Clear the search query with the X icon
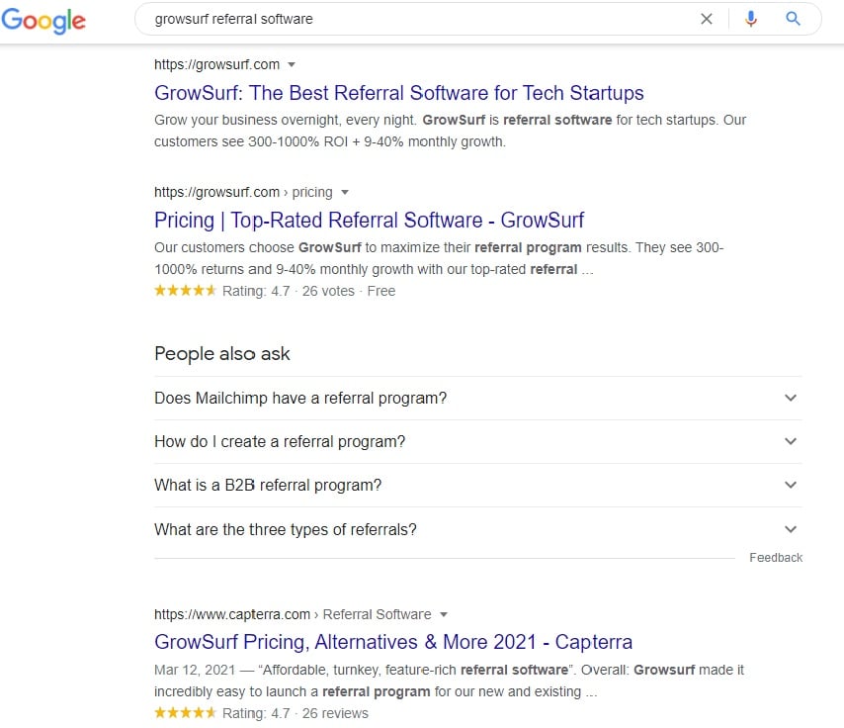The height and width of the screenshot is (728, 844). [x=707, y=19]
